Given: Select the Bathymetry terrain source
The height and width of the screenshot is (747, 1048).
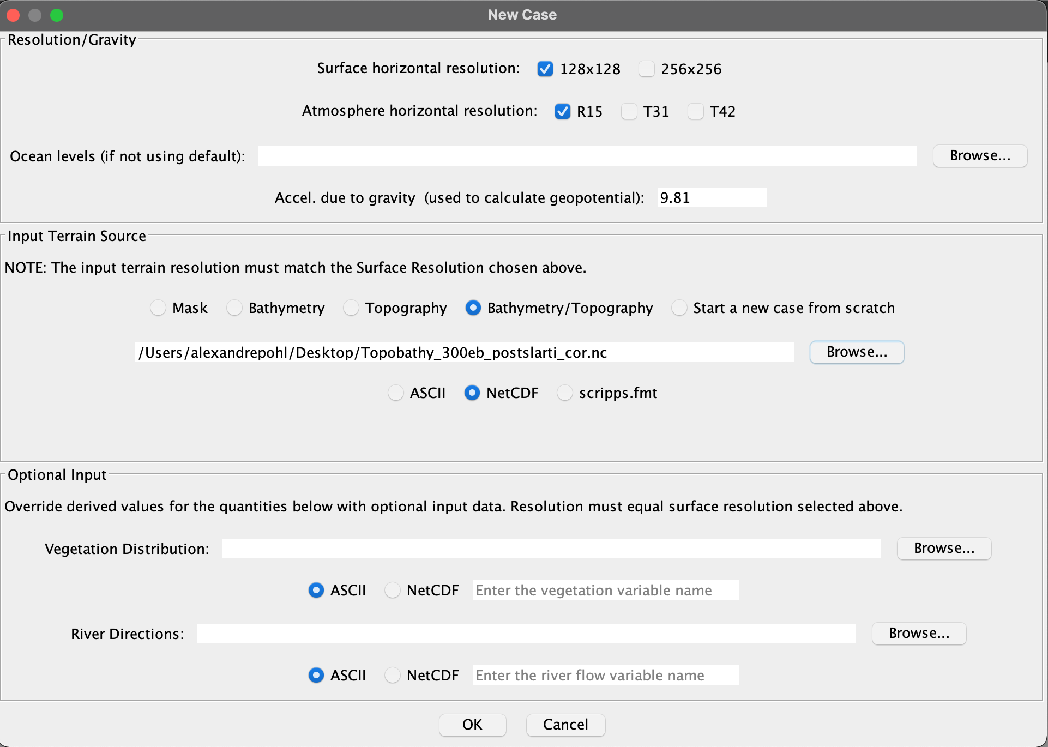Looking at the screenshot, I should pos(234,308).
